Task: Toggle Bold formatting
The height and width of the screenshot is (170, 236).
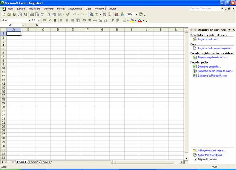Action: pos(44,20)
